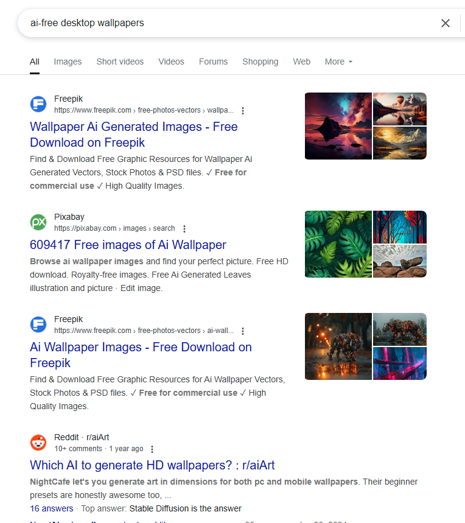Image resolution: width=465 pixels, height=523 pixels.
Task: Select the All tab
Action: (x=35, y=61)
